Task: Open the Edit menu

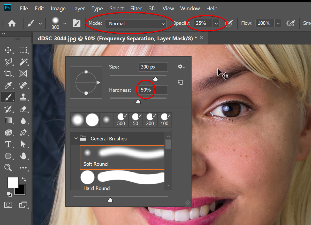Action: 39,9
